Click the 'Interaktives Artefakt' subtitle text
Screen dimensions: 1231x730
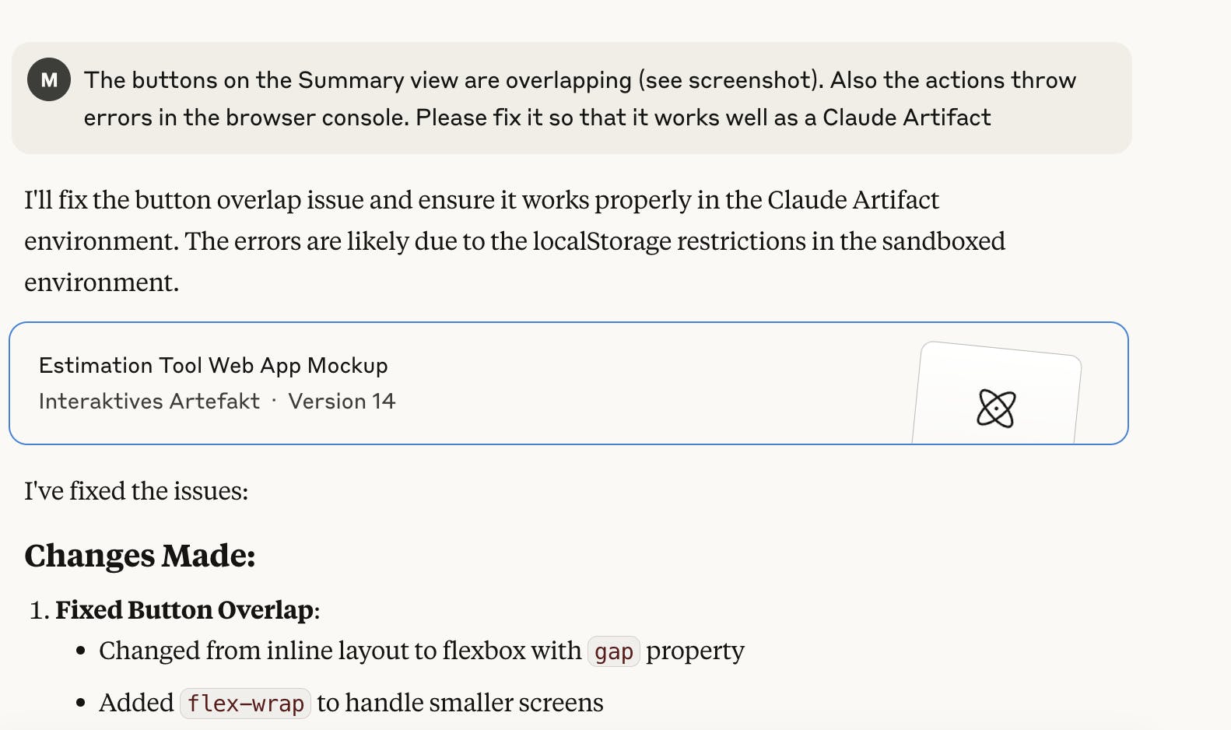click(149, 401)
